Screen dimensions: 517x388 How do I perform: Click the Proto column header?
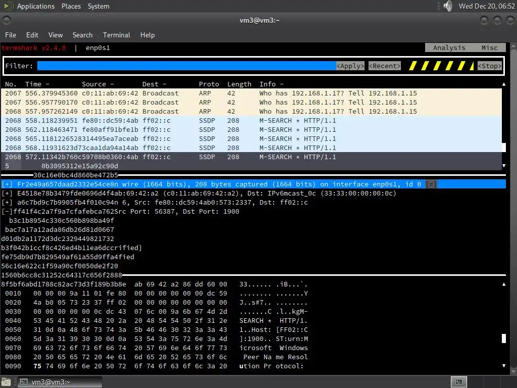click(x=209, y=84)
